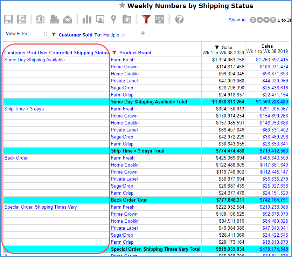Click the red filter funnel toolbar icon
Viewport: 292px width, 257px height.
pos(146,19)
